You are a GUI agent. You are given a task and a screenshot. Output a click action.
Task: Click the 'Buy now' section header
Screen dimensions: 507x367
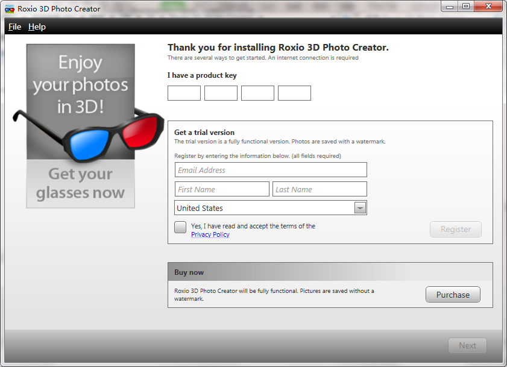click(x=330, y=272)
